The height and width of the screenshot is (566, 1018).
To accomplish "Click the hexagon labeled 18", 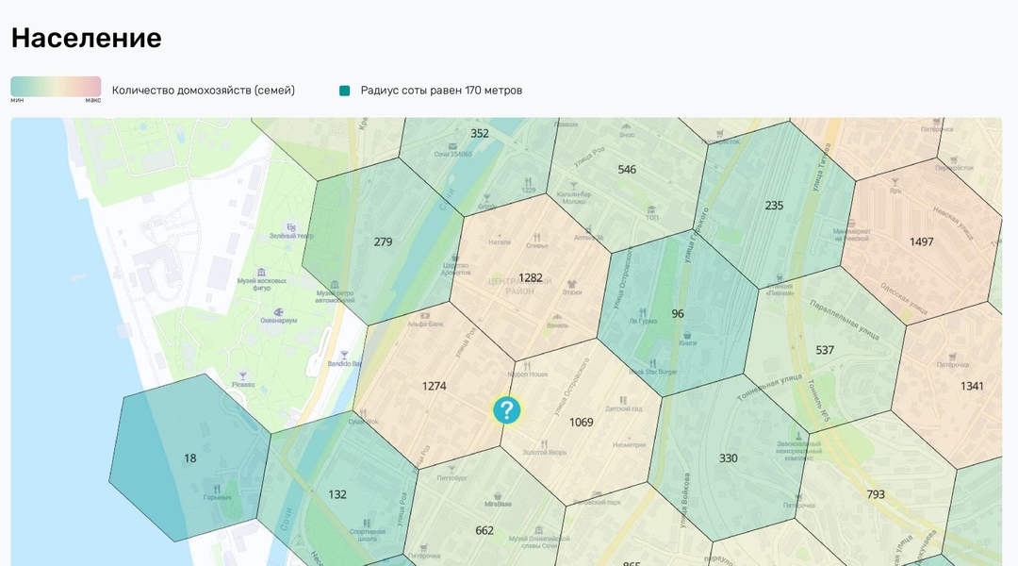I will click(x=189, y=458).
